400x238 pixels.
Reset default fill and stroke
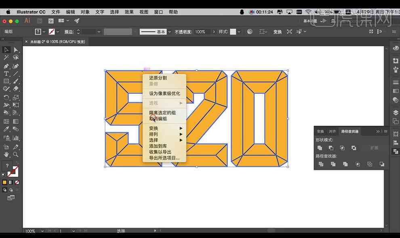(x=4, y=175)
